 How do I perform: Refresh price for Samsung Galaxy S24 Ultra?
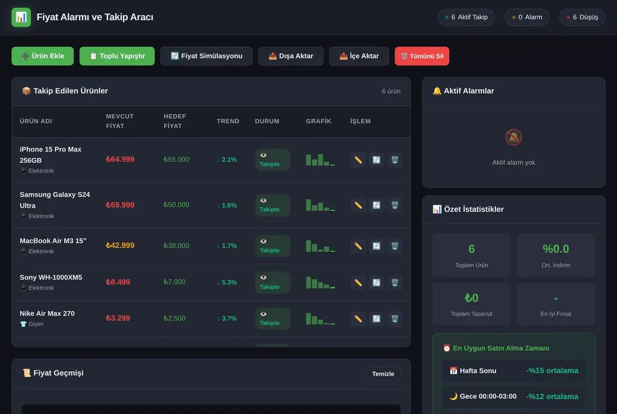coord(376,205)
